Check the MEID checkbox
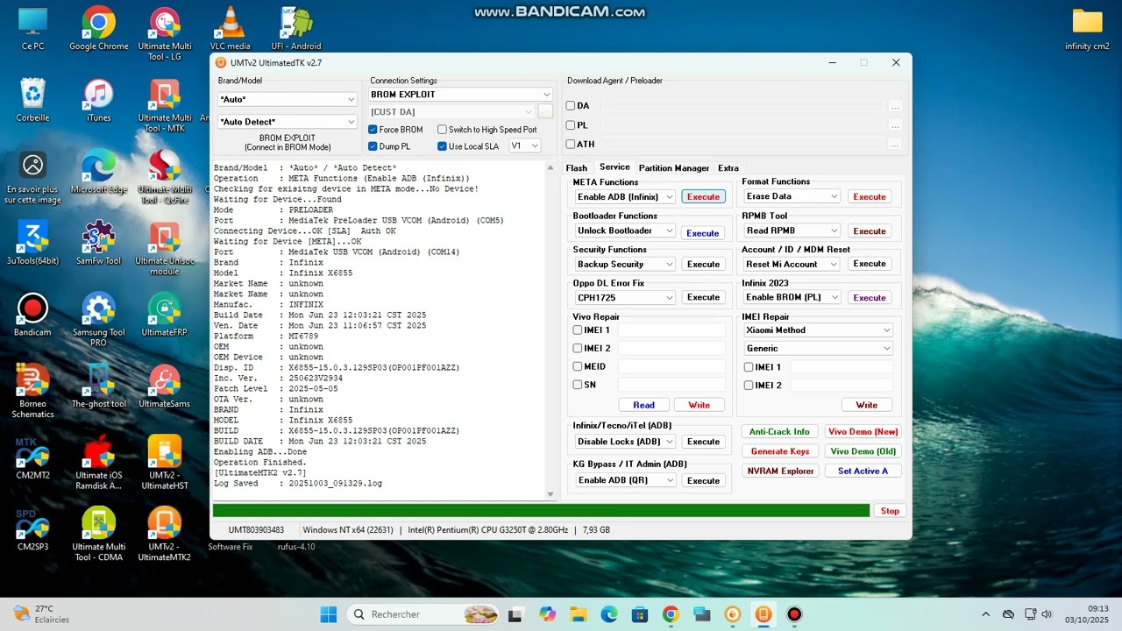 578,366
